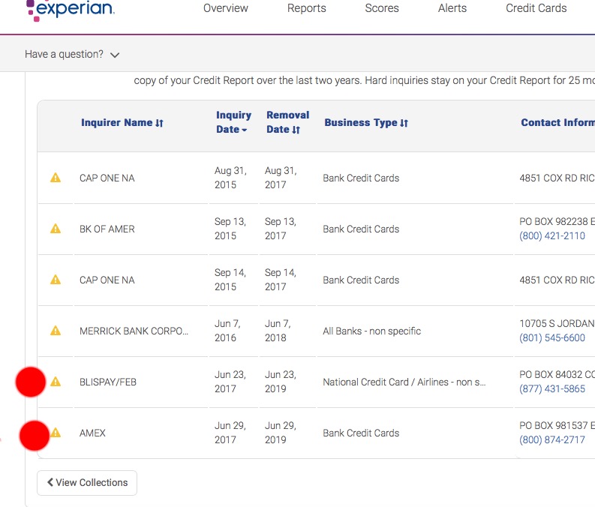Screen dimensions: 595x507
Task: Switch to the Scores section
Action: pos(382,8)
